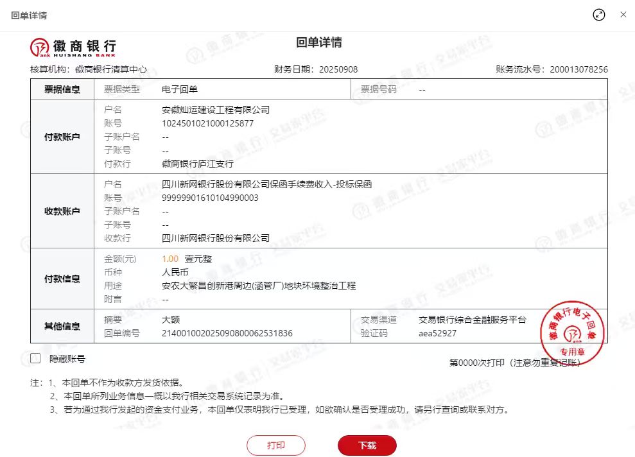Click the payee account number 99999901610104990003

[210, 198]
